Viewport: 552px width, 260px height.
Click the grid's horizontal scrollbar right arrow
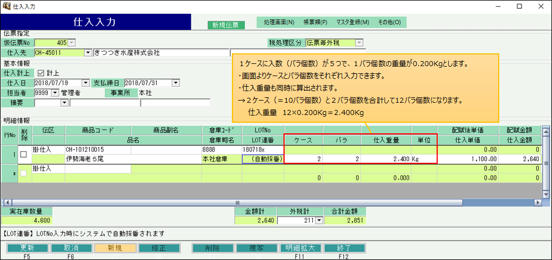click(537, 202)
